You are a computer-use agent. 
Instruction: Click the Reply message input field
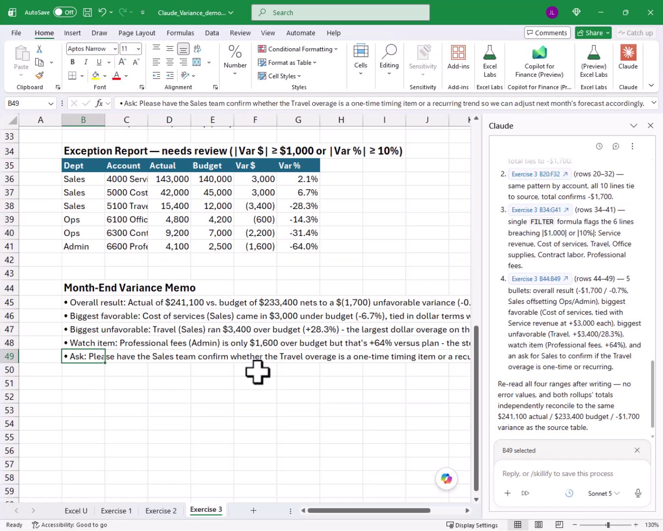(572, 474)
